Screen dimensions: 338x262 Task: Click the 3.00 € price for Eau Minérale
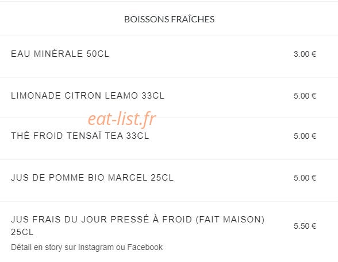click(305, 54)
